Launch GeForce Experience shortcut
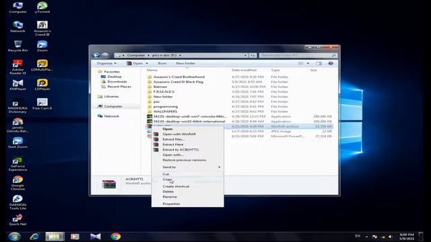 (18, 164)
